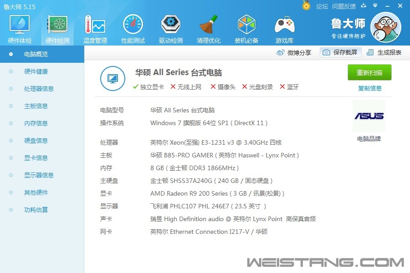410x273 pixels.
Task: Click 生成报表 generate report
Action: pos(384,52)
